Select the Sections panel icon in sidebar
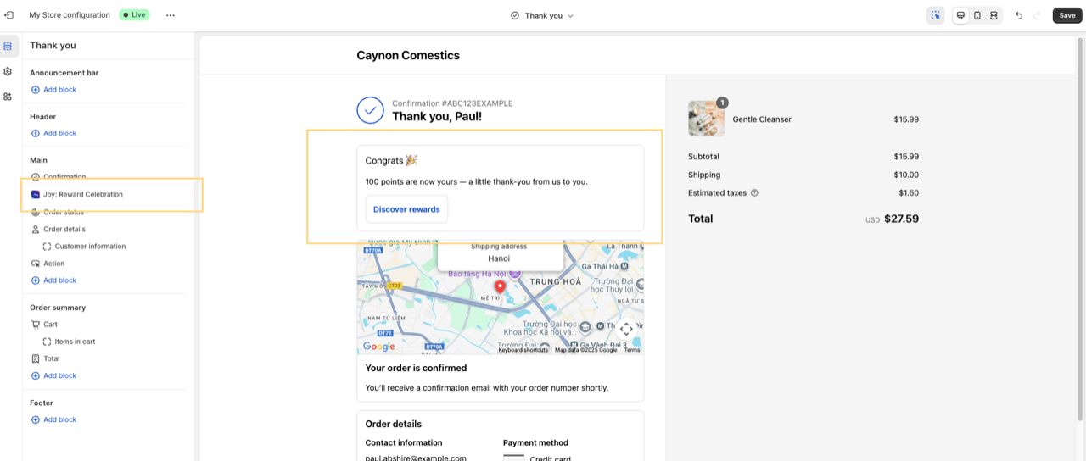1086x461 pixels. (8, 46)
